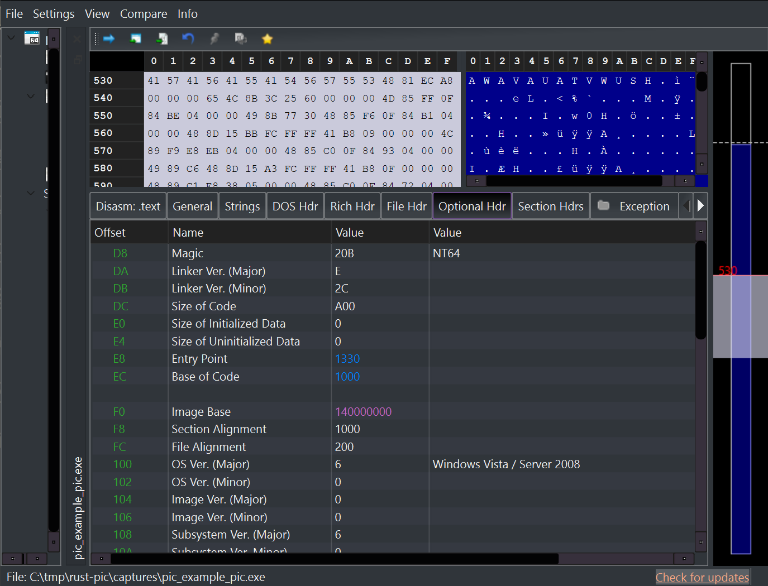
Task: Open the Info menu
Action: click(188, 14)
